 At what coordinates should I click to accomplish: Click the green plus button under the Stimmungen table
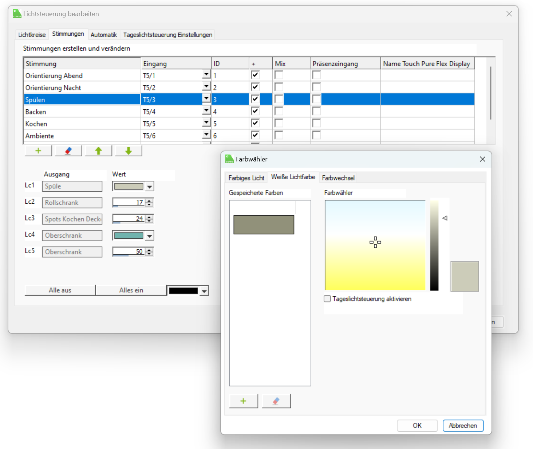click(38, 151)
